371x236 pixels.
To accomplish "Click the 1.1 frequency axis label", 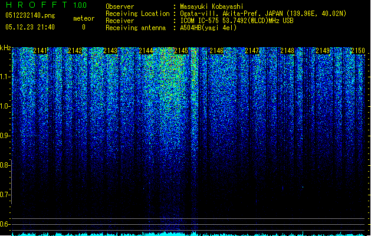I will click(x=5, y=77).
